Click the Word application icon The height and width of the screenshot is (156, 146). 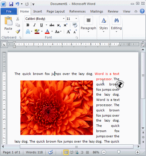(x=3, y=4)
